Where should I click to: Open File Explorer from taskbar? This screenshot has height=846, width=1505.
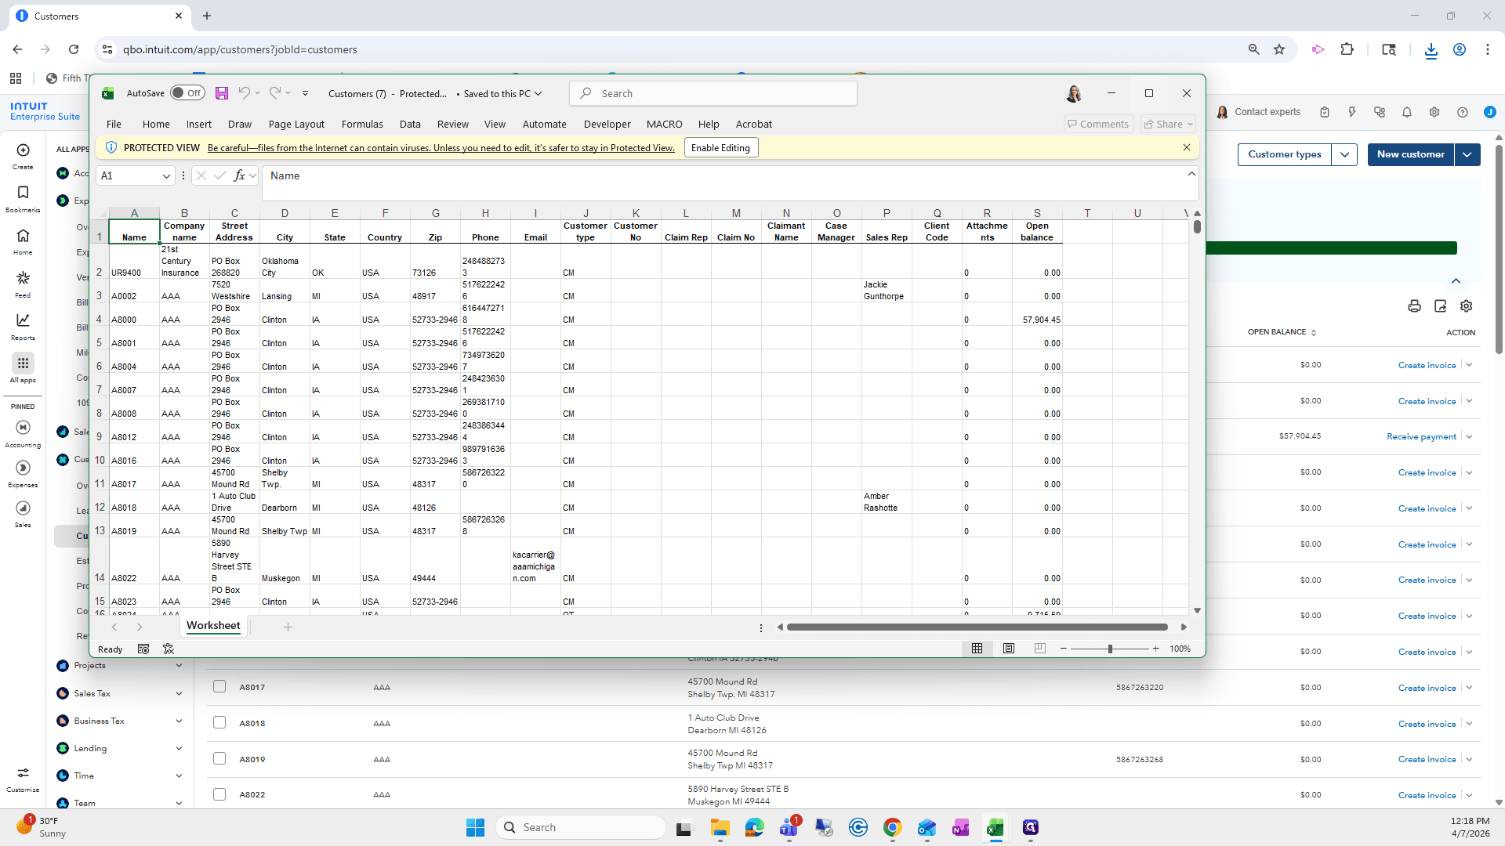pos(720,827)
